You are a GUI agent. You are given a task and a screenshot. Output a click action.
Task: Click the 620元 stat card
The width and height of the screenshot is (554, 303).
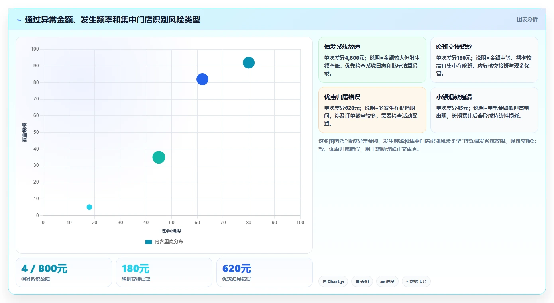point(265,272)
